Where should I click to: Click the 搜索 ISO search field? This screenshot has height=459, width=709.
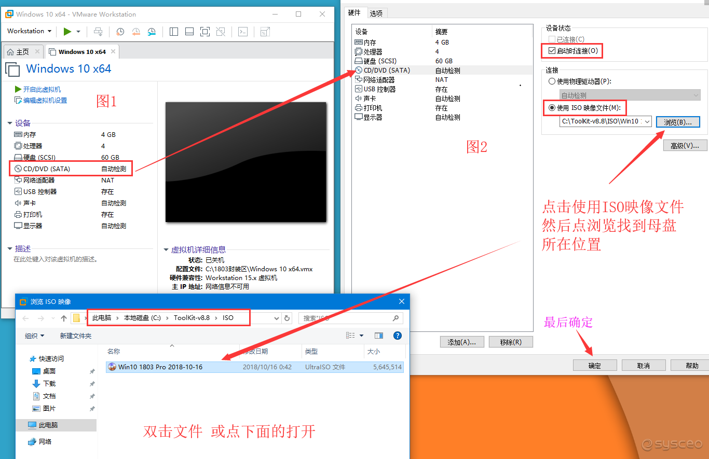tap(351, 318)
